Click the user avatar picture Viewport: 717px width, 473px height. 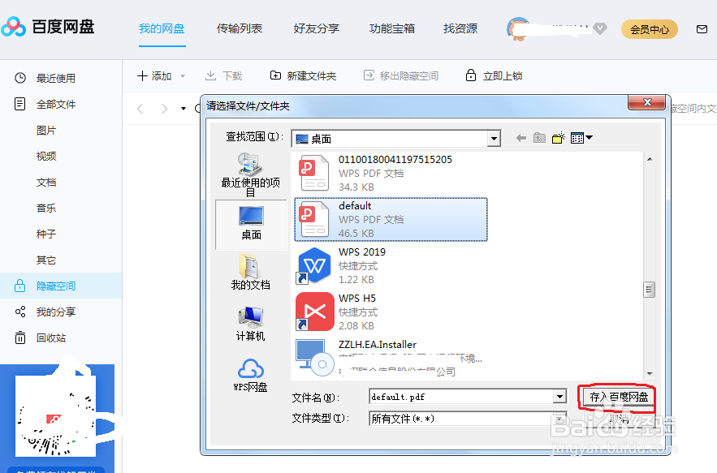point(518,28)
